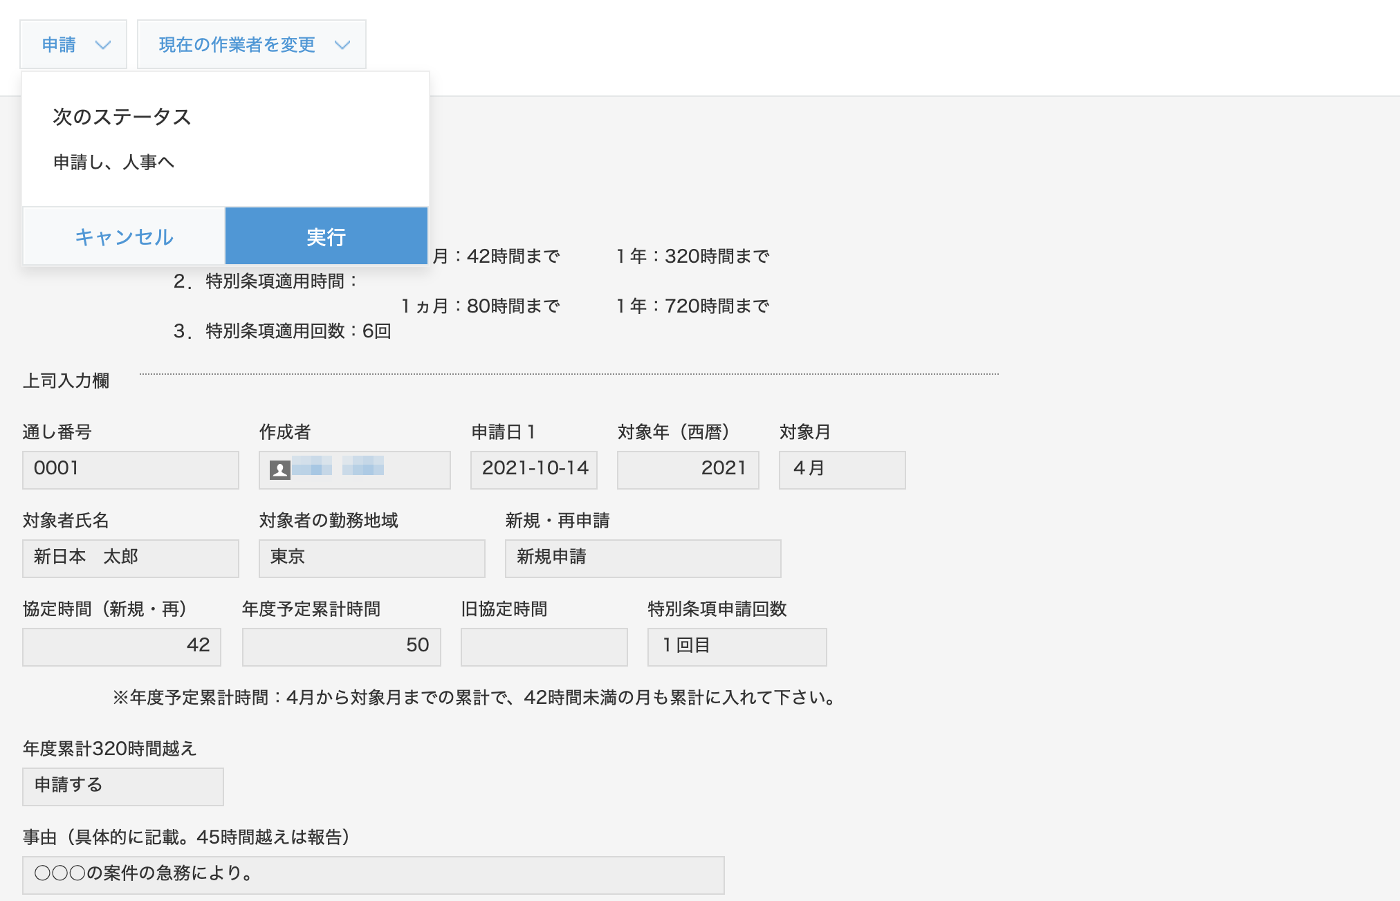Click the text 1年:320時間まで

(693, 257)
